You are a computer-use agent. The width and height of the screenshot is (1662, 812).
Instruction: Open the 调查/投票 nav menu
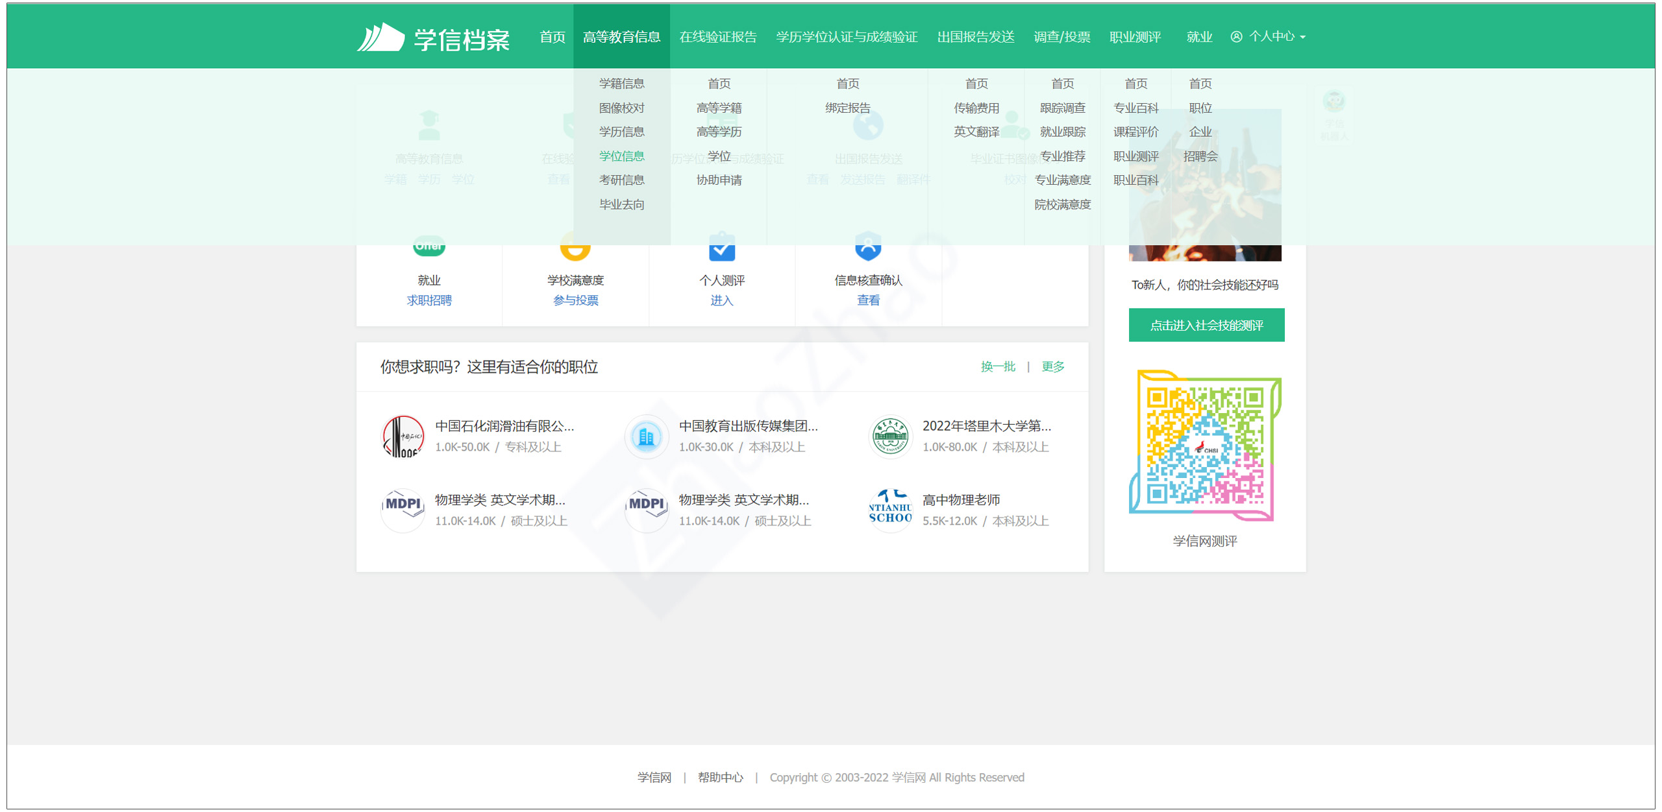1062,37
